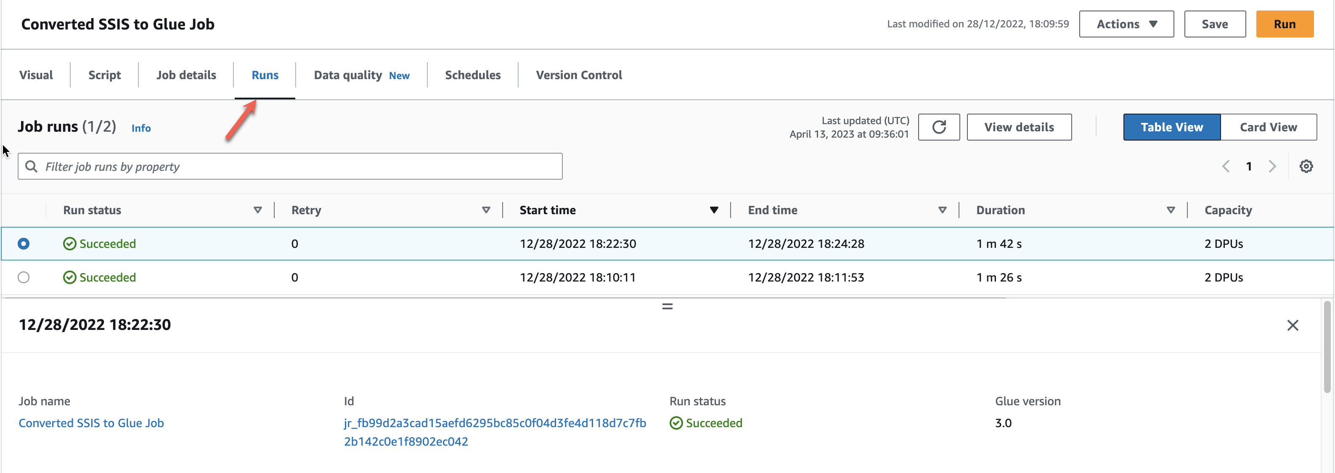Switch to the Script tab

click(x=104, y=75)
